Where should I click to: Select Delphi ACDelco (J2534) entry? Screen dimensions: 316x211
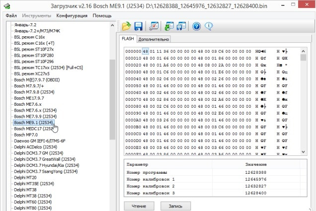coord(35,147)
